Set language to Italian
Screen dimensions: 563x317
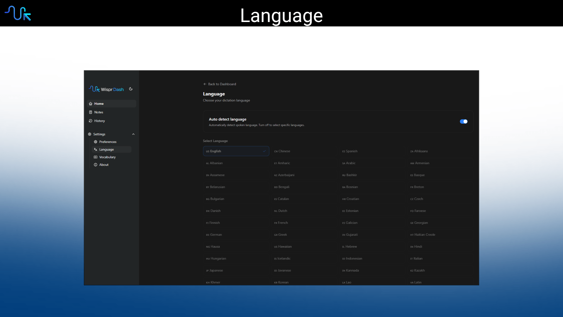440,259
